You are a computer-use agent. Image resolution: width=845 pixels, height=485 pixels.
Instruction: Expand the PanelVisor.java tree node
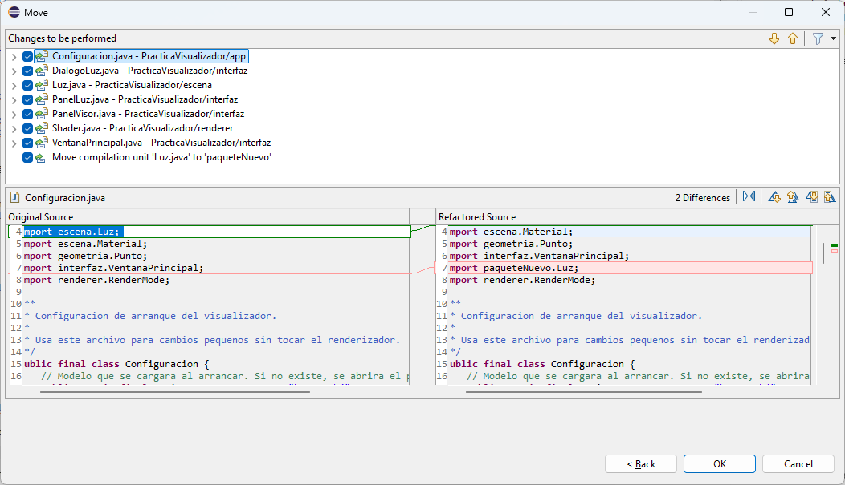[x=14, y=115]
